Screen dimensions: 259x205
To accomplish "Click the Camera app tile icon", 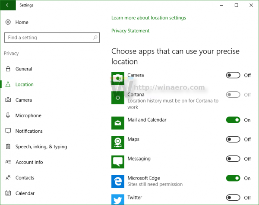I will tap(118, 78).
